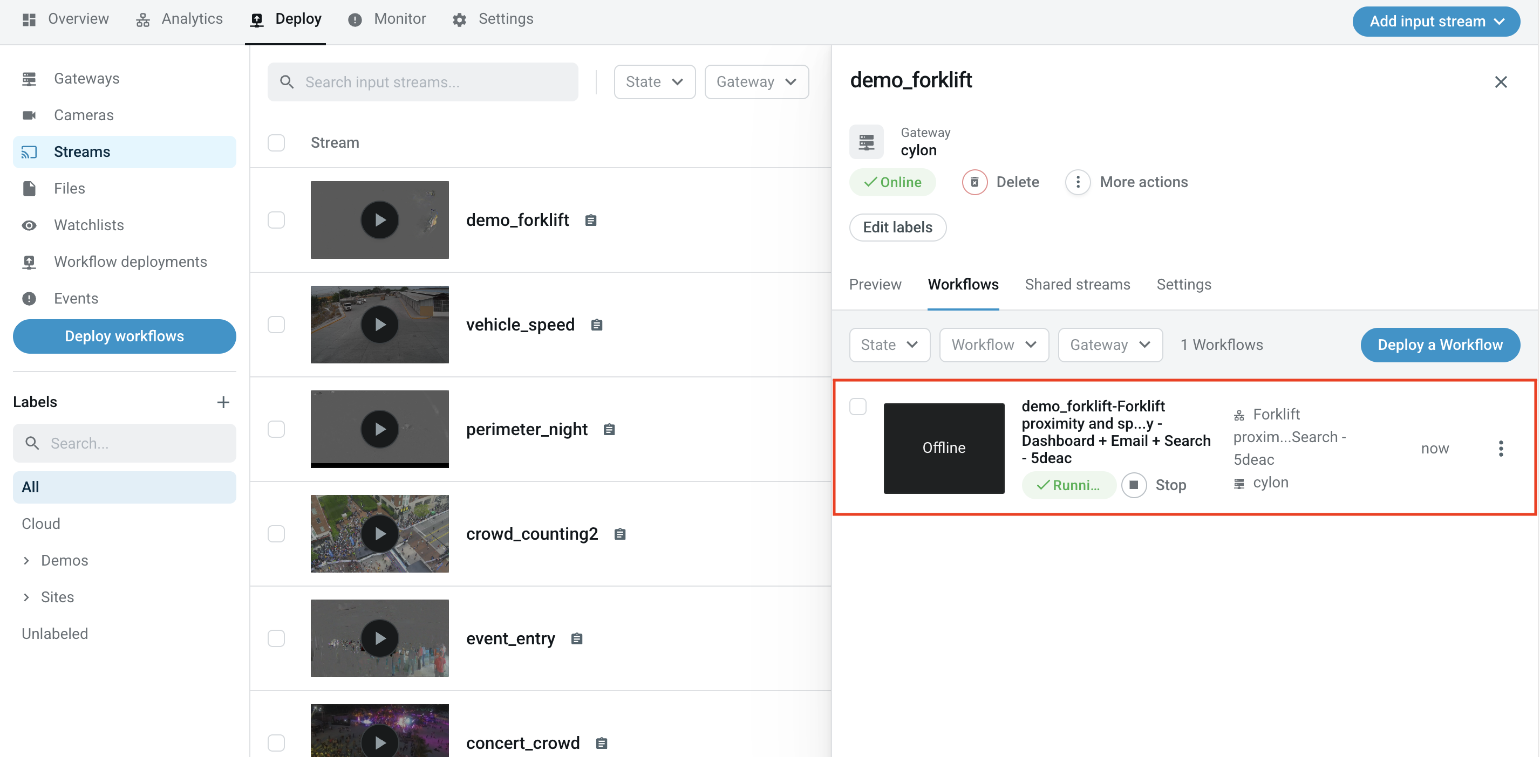
Task: Tick the vehicle_speed stream checkbox
Action: click(276, 325)
